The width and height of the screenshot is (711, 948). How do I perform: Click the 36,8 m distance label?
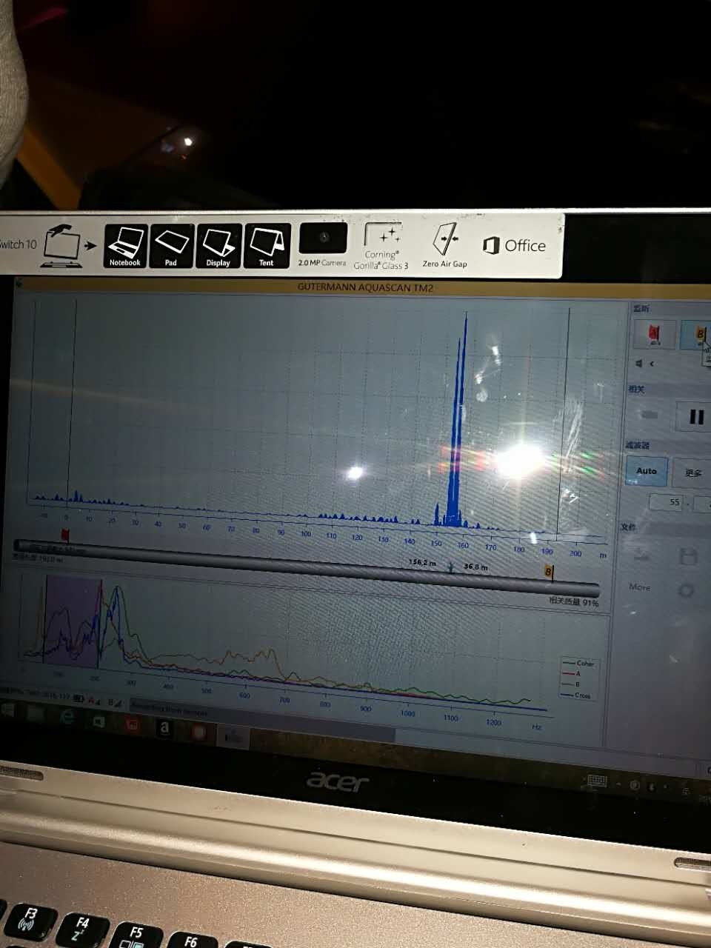tap(475, 567)
